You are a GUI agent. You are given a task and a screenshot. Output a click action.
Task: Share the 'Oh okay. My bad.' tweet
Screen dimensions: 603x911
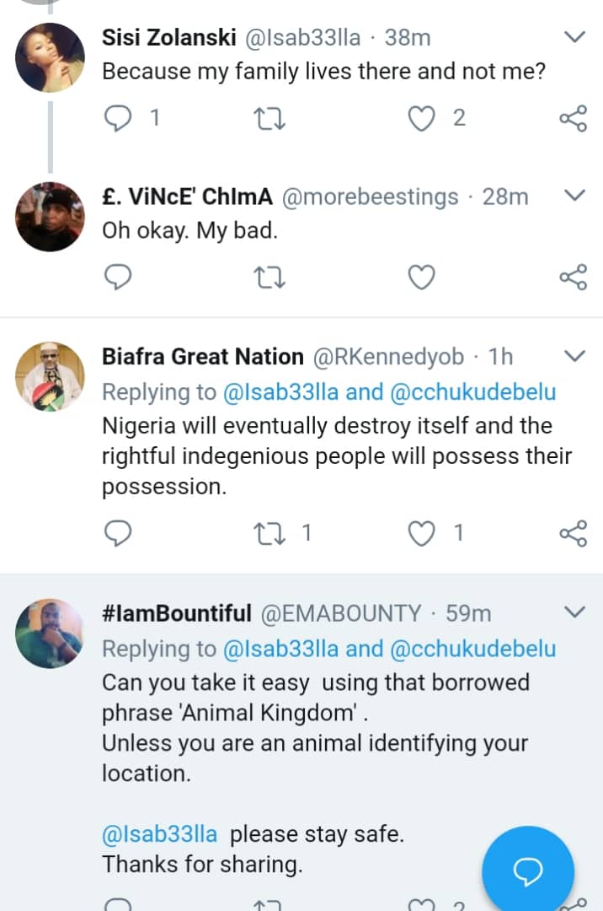pos(573,277)
